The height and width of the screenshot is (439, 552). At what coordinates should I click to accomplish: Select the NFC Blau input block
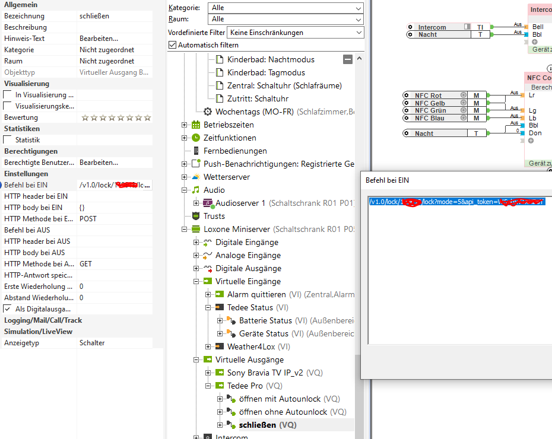[445, 118]
